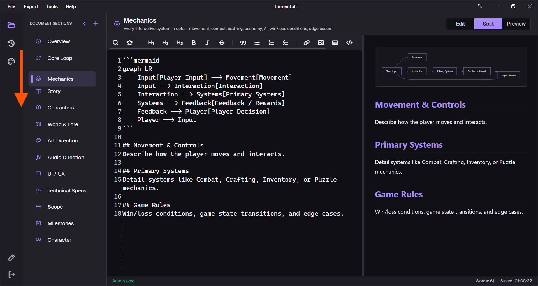Open the World & Lore section
This screenshot has height=286, width=538.
point(62,124)
